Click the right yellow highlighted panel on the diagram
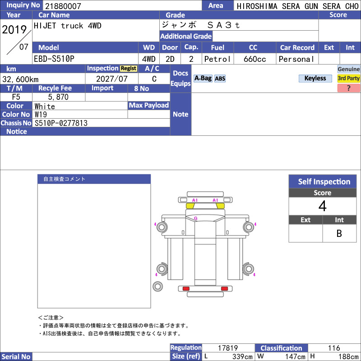The width and height of the screenshot is (361, 361). (x=220, y=206)
